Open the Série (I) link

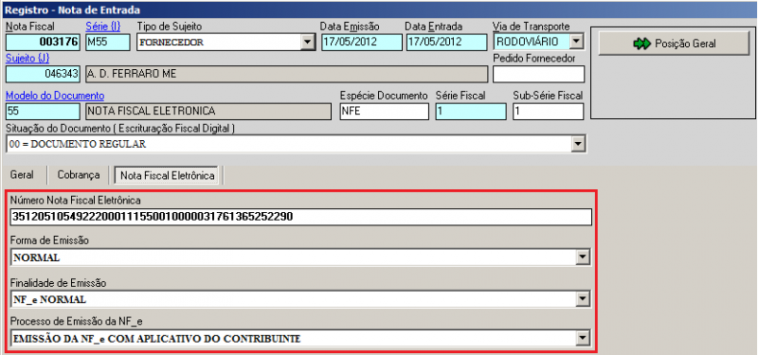(103, 27)
